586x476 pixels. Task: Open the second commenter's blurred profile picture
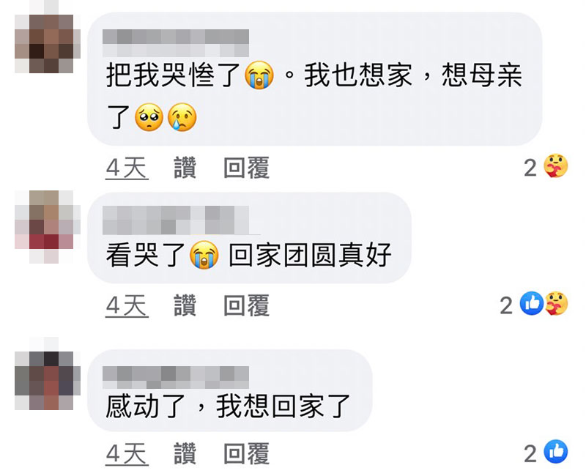(48, 227)
